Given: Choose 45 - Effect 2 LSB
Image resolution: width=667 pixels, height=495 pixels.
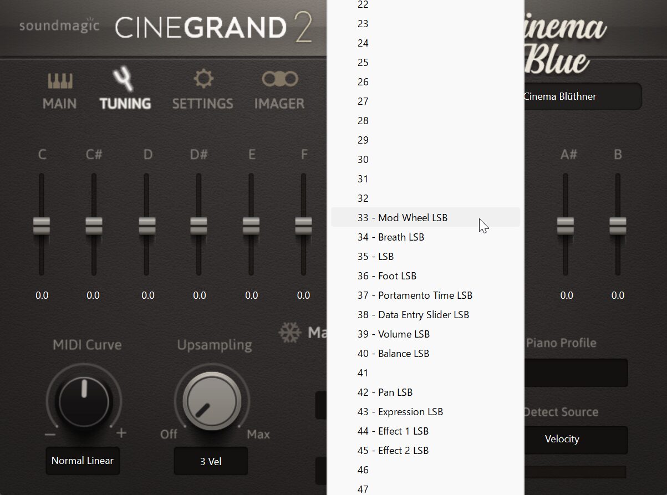Looking at the screenshot, I should coord(425,451).
